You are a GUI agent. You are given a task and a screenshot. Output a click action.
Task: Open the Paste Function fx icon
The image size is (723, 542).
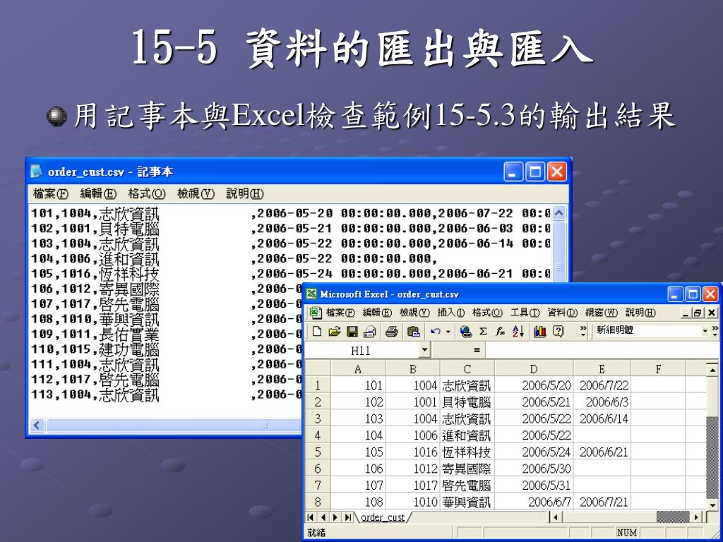(500, 331)
